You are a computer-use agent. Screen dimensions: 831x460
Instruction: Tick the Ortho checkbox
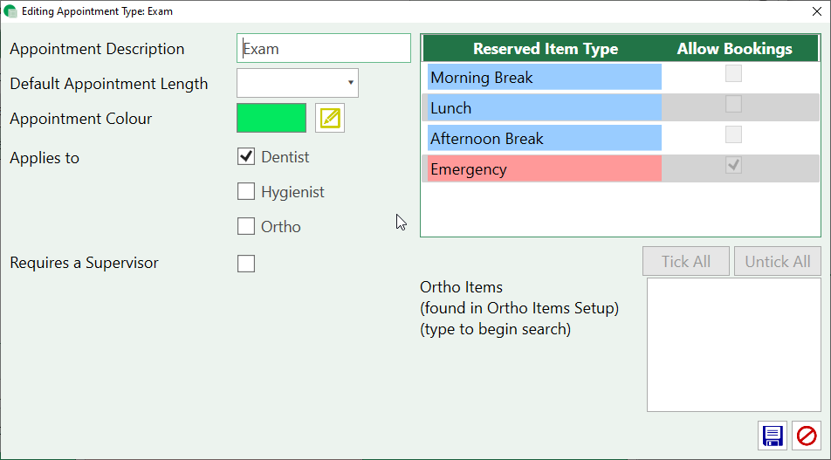pos(246,227)
